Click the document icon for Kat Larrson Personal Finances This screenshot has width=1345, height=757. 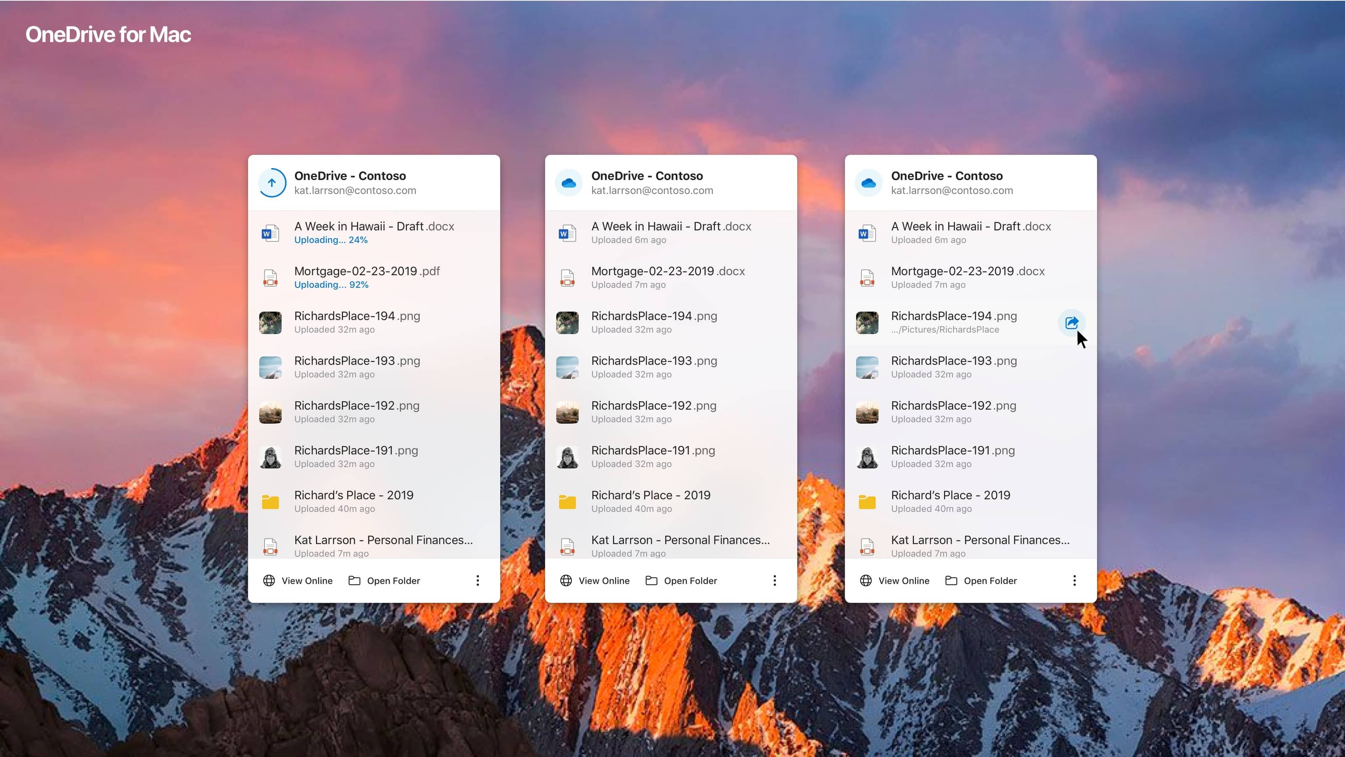click(x=270, y=546)
